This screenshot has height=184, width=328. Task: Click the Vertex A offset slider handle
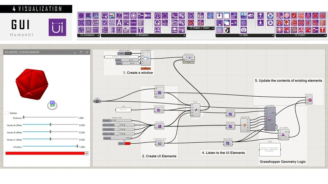50,124
